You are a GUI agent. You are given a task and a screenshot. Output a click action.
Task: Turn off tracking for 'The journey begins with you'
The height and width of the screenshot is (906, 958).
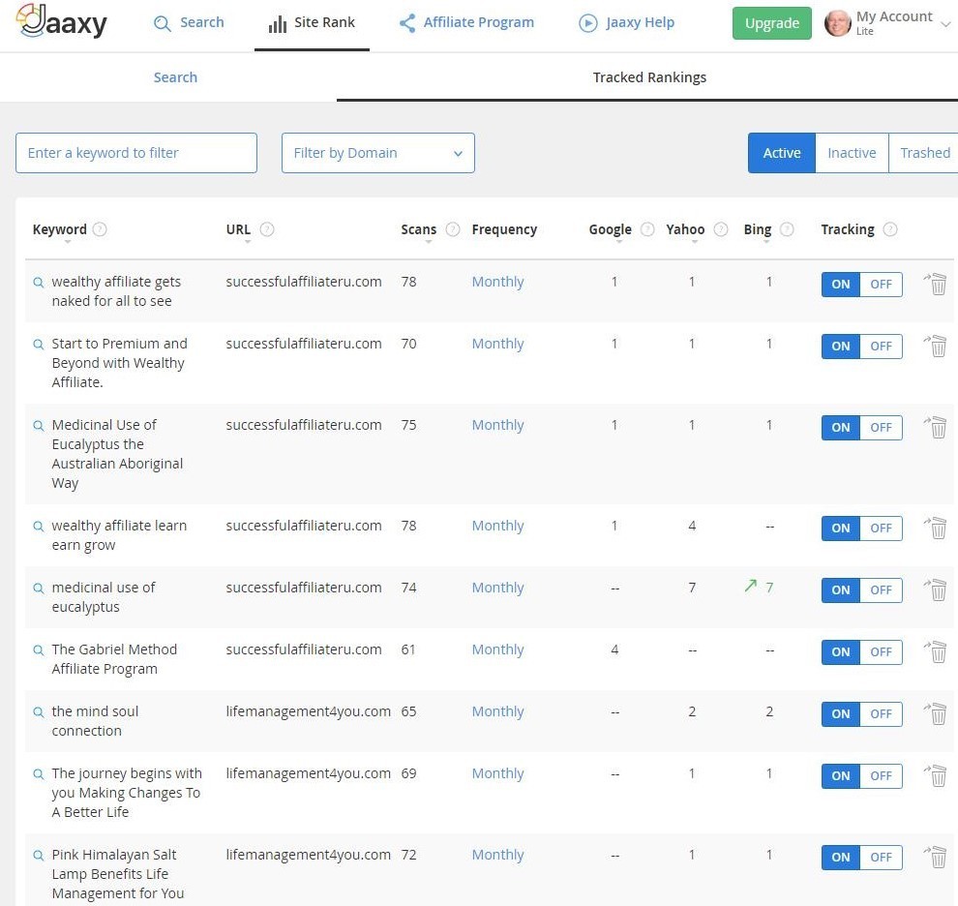tap(881, 775)
